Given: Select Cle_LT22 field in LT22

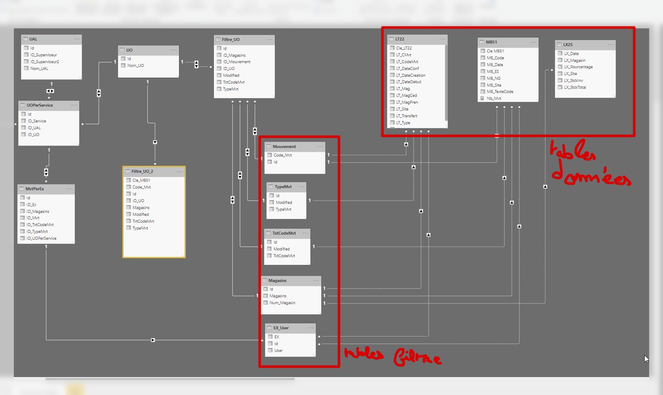Looking at the screenshot, I should (x=404, y=48).
